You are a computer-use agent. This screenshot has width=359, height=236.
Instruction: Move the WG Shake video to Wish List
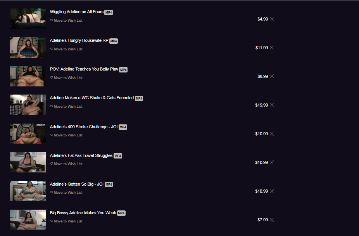pyautogui.click(x=67, y=107)
